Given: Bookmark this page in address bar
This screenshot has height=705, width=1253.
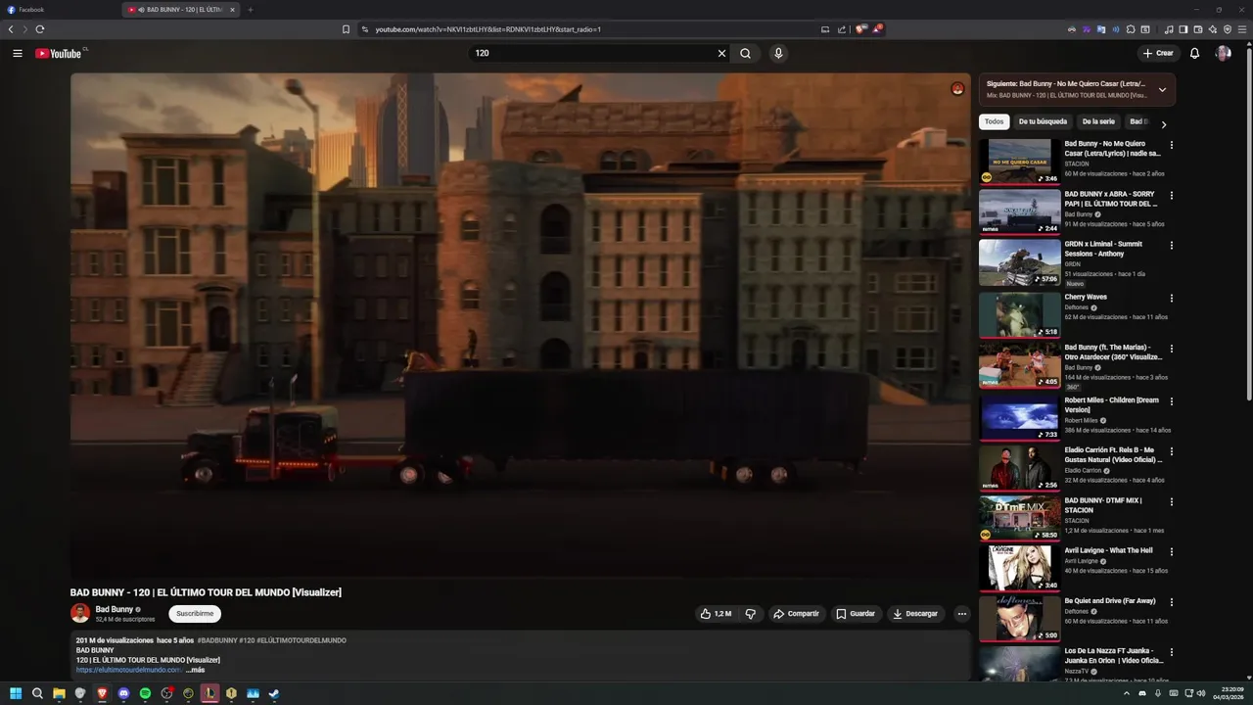Looking at the screenshot, I should 346,29.
